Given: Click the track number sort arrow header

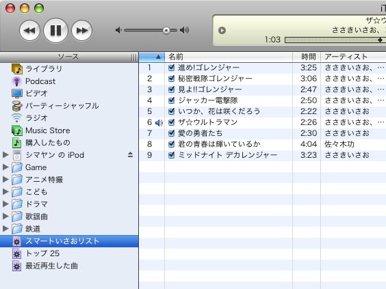Looking at the screenshot, I should (x=152, y=57).
